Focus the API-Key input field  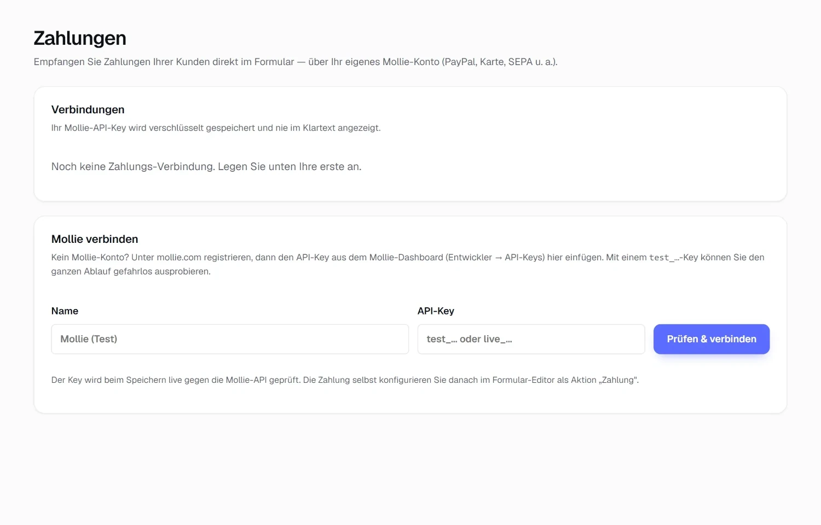[531, 339]
